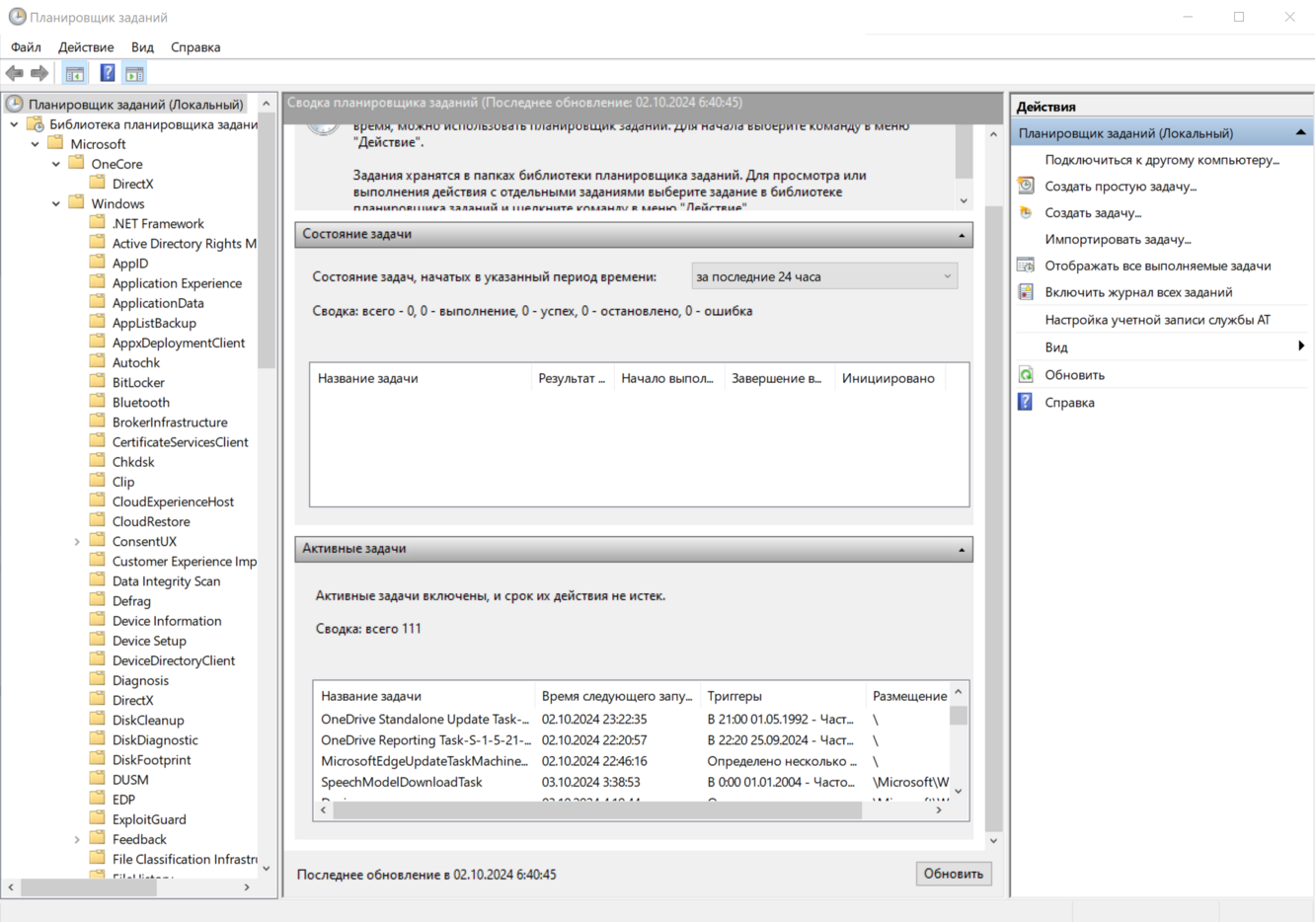This screenshot has width=1315, height=922.
Task: Click the 'Обновить' green refresh icon
Action: (x=1026, y=375)
